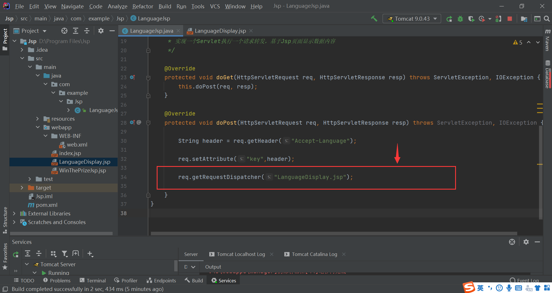552x293 pixels.
Task: Open the Refactor menu
Action: coord(143,6)
